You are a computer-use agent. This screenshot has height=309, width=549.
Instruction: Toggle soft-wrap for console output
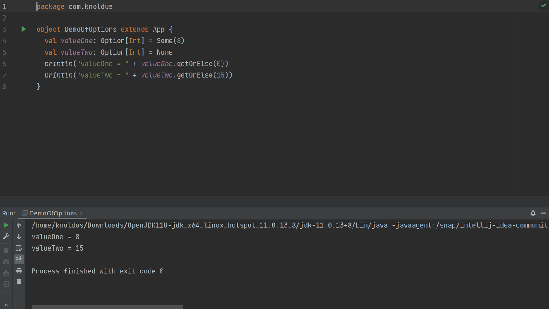[x=19, y=248]
